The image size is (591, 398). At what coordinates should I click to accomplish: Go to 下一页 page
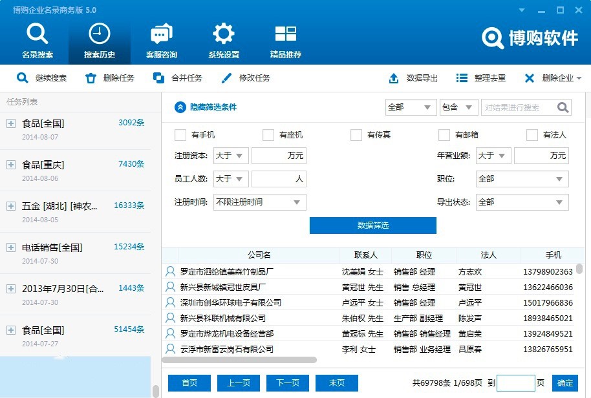[x=288, y=383]
